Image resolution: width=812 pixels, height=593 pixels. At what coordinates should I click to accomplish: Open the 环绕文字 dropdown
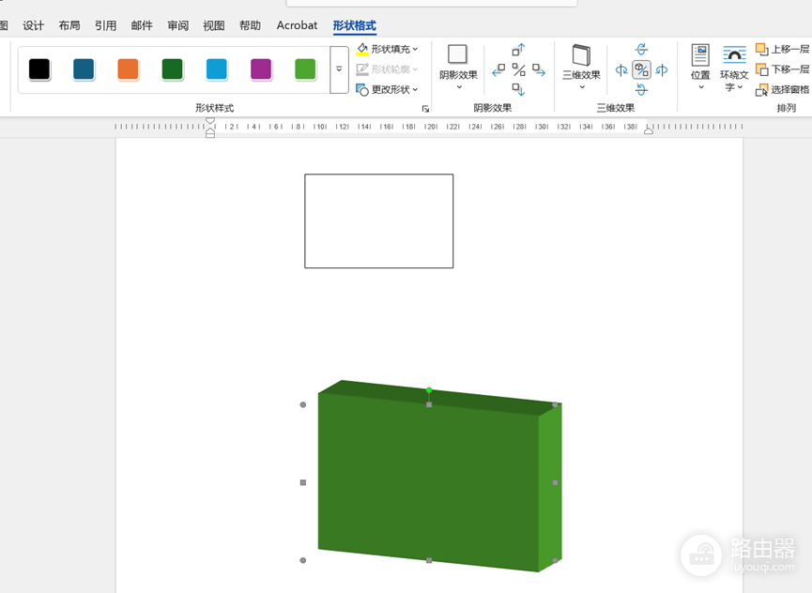pos(734,68)
